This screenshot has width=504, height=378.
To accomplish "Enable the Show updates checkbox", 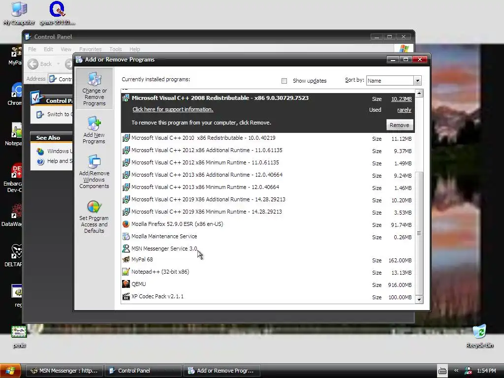I will [284, 81].
